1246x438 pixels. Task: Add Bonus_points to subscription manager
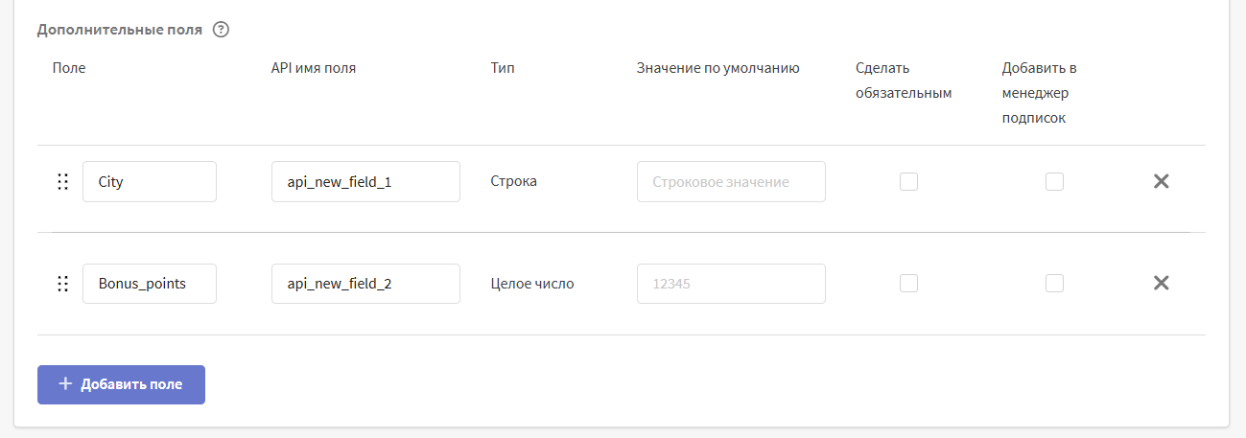[x=1054, y=284]
